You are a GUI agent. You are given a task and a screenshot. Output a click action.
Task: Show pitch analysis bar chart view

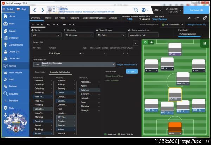pyautogui.click(x=151, y=42)
